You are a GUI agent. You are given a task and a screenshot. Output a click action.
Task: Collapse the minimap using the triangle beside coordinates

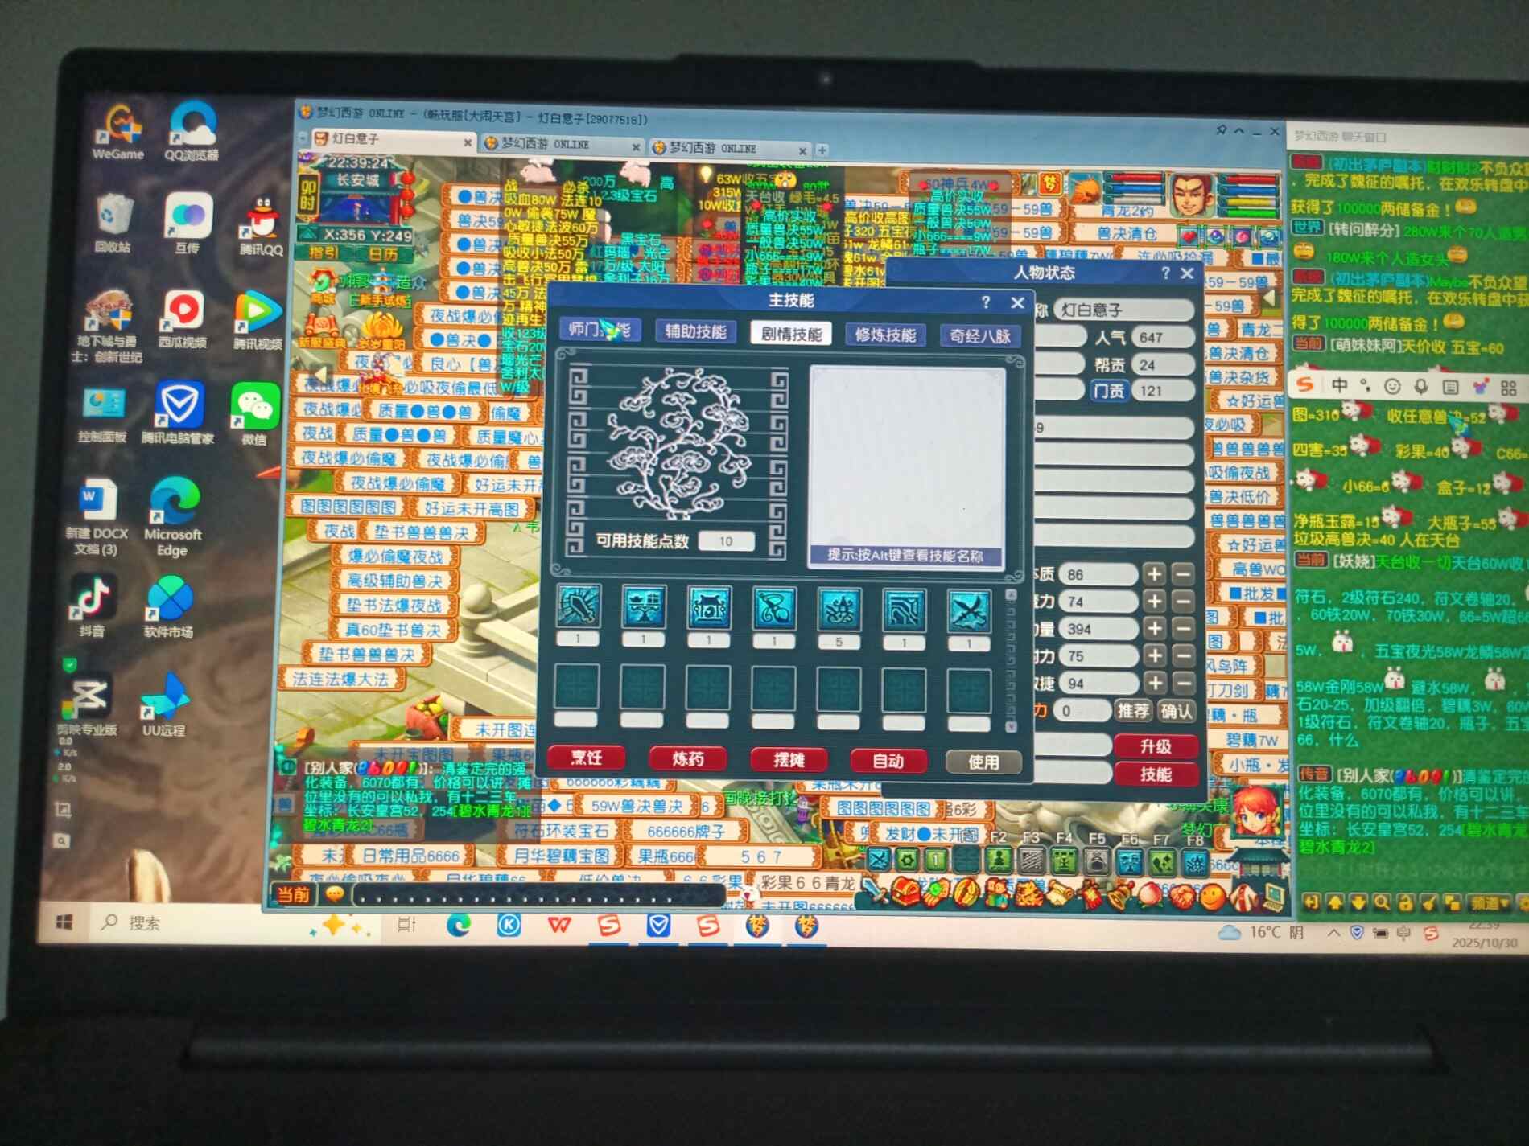point(308,234)
